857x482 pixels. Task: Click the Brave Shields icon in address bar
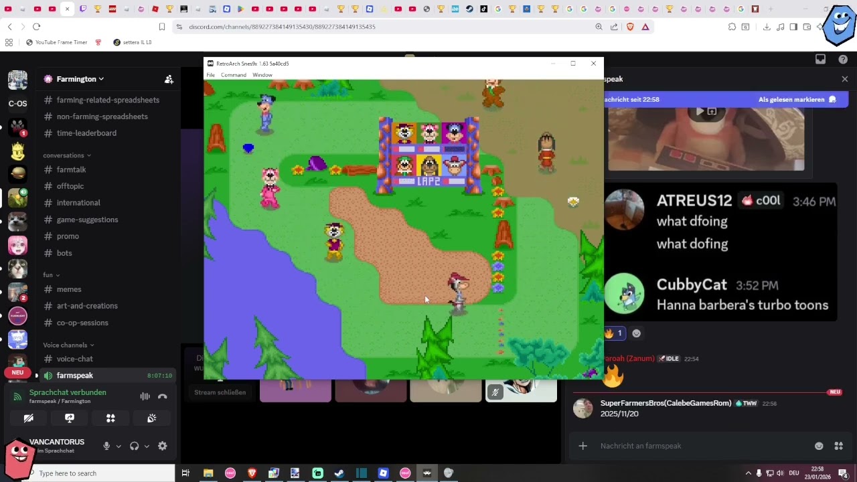click(630, 27)
